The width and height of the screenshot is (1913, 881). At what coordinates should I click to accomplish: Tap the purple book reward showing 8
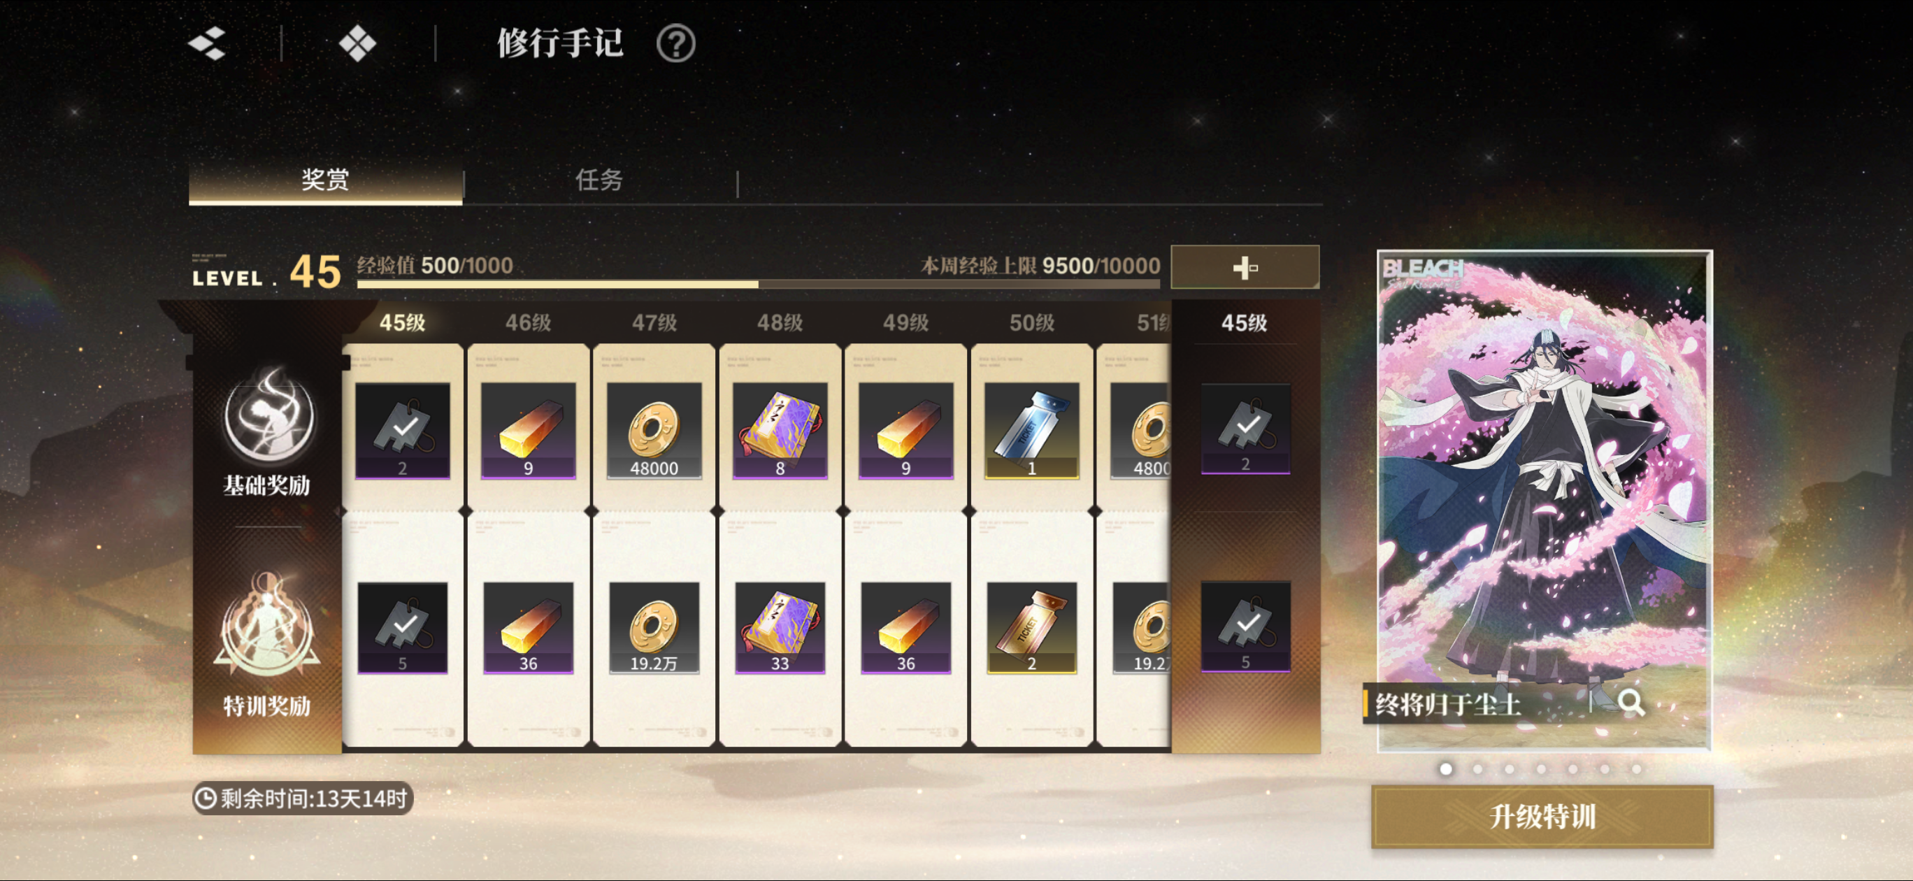[x=780, y=431]
